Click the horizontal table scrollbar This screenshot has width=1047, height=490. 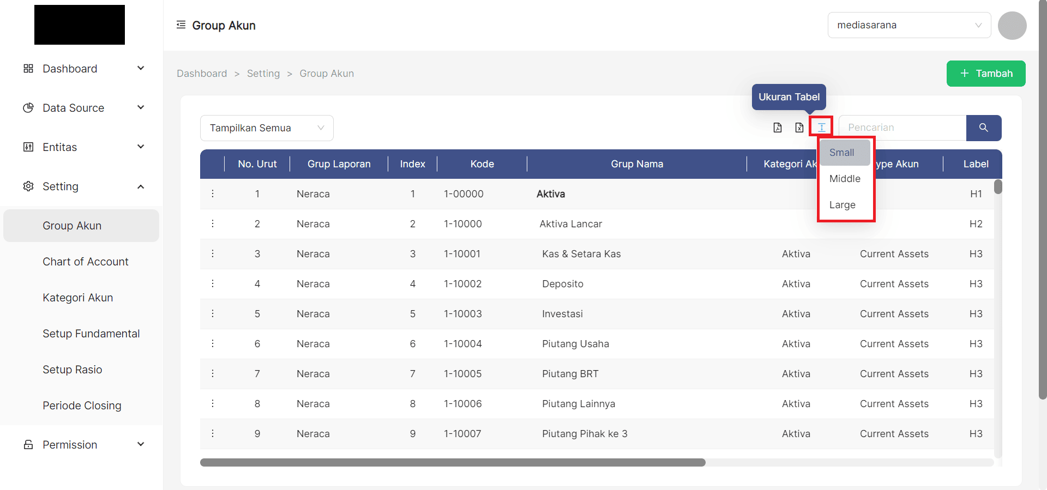tap(453, 462)
